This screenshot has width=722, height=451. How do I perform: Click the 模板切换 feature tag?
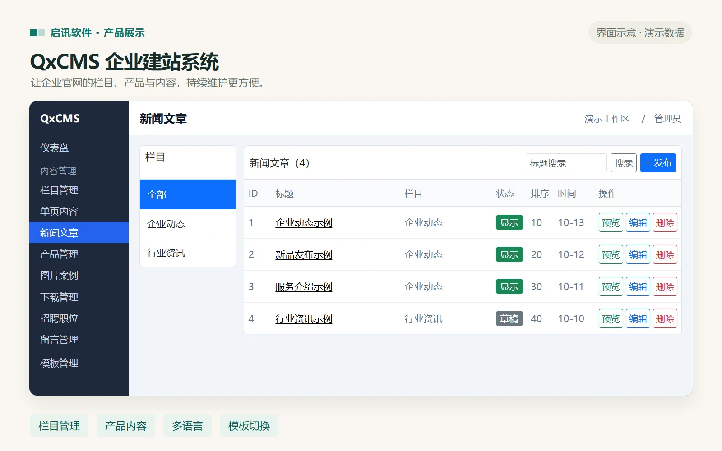[249, 426]
